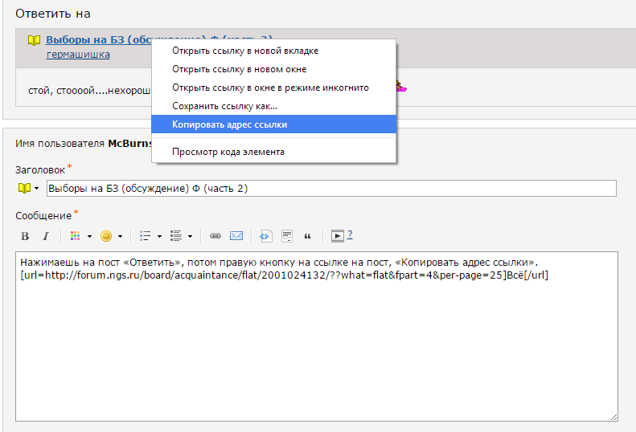The height and width of the screenshot is (432, 636).
Task: Click the bulleted list icon
Action: coord(146,236)
